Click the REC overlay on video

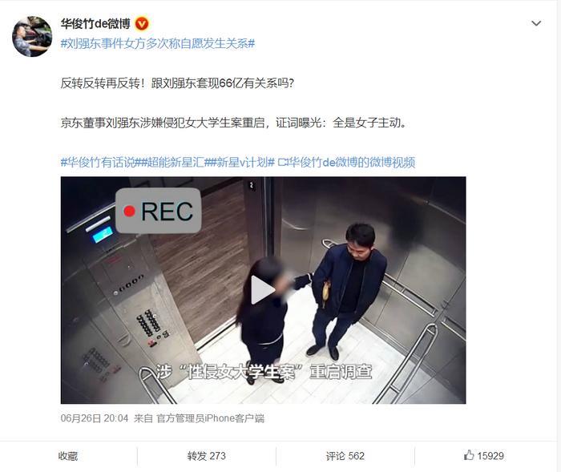click(158, 211)
